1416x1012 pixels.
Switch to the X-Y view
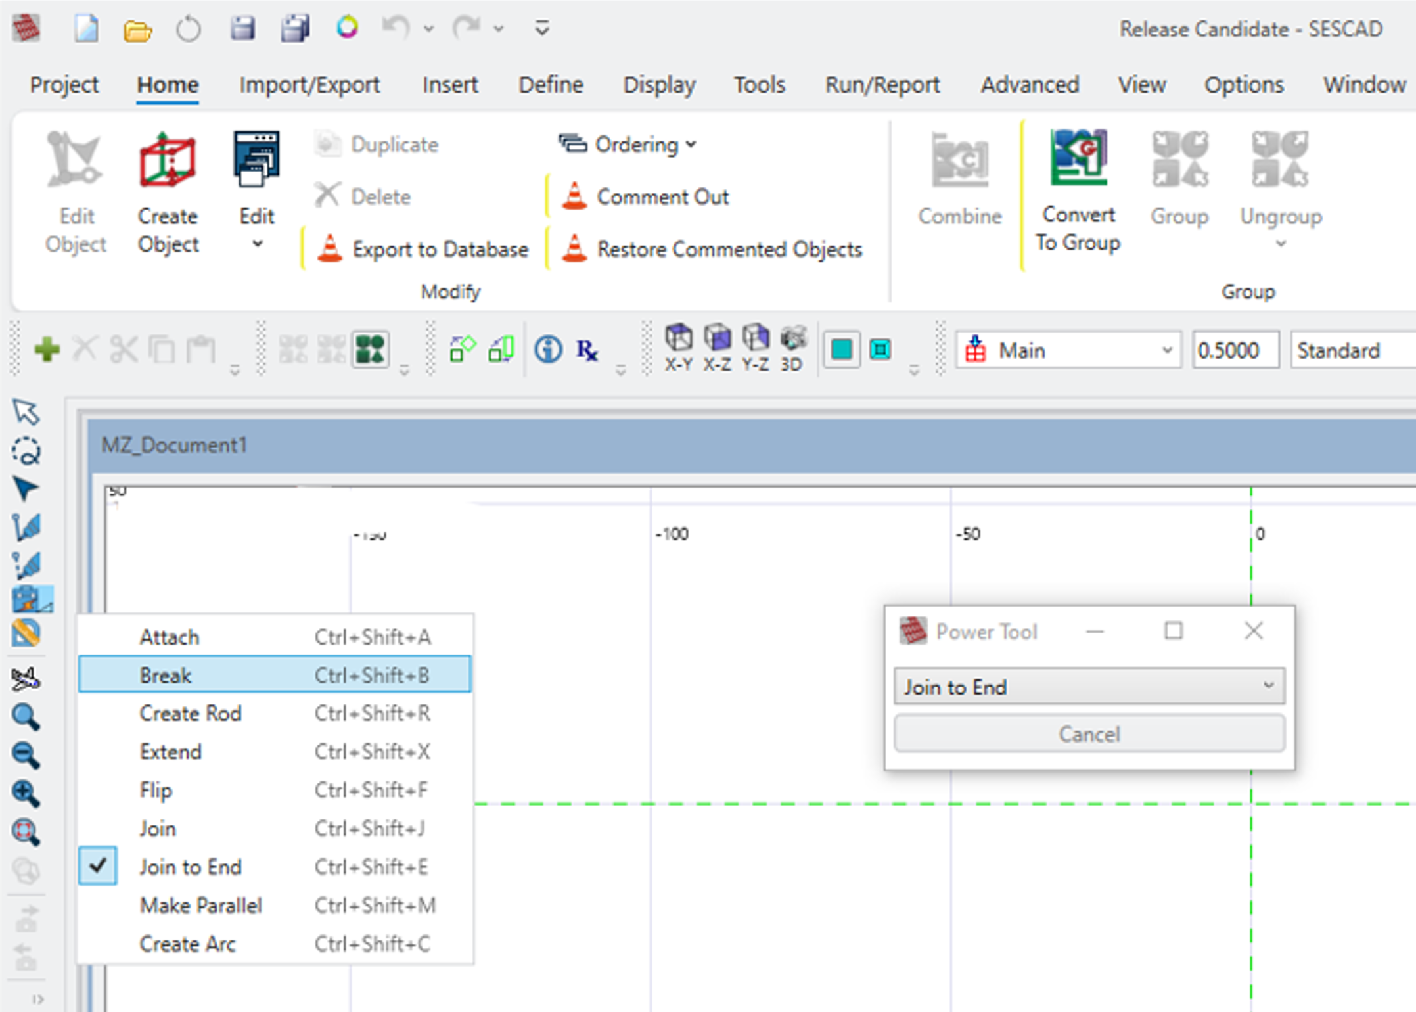pos(678,348)
